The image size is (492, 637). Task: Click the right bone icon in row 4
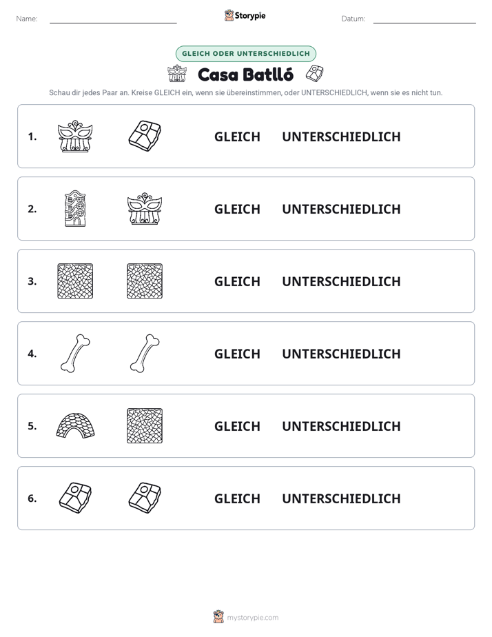click(x=145, y=353)
